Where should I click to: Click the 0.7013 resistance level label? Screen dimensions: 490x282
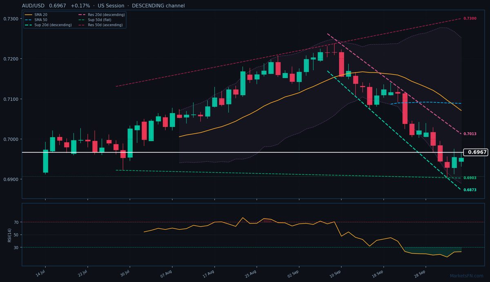click(470, 134)
